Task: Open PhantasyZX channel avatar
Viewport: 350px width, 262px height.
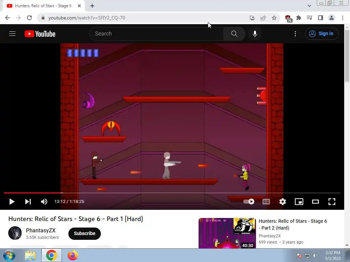Action: [15, 233]
